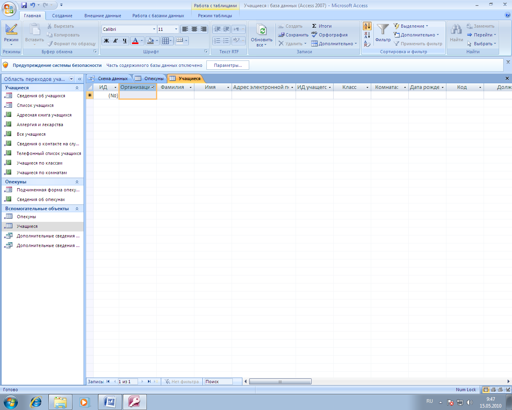Viewport: 512px width, 410px height.
Task: Open the Office button menu
Action: 9,9
